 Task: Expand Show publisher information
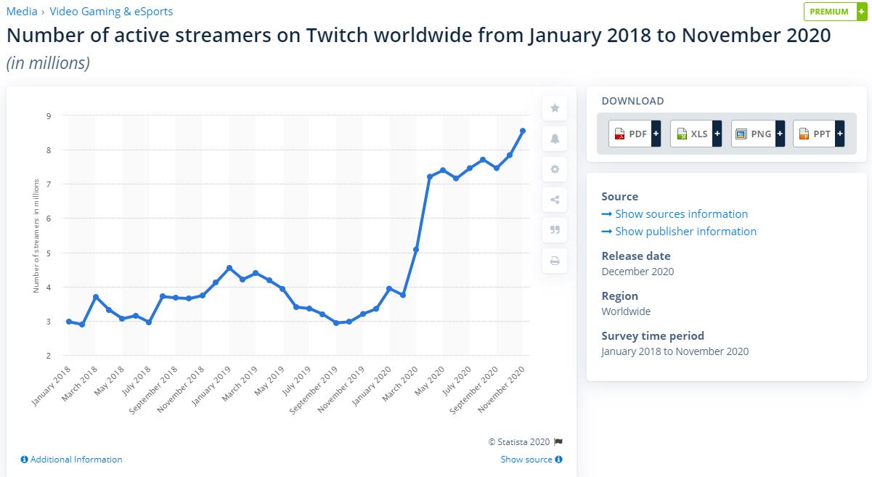[x=679, y=232]
